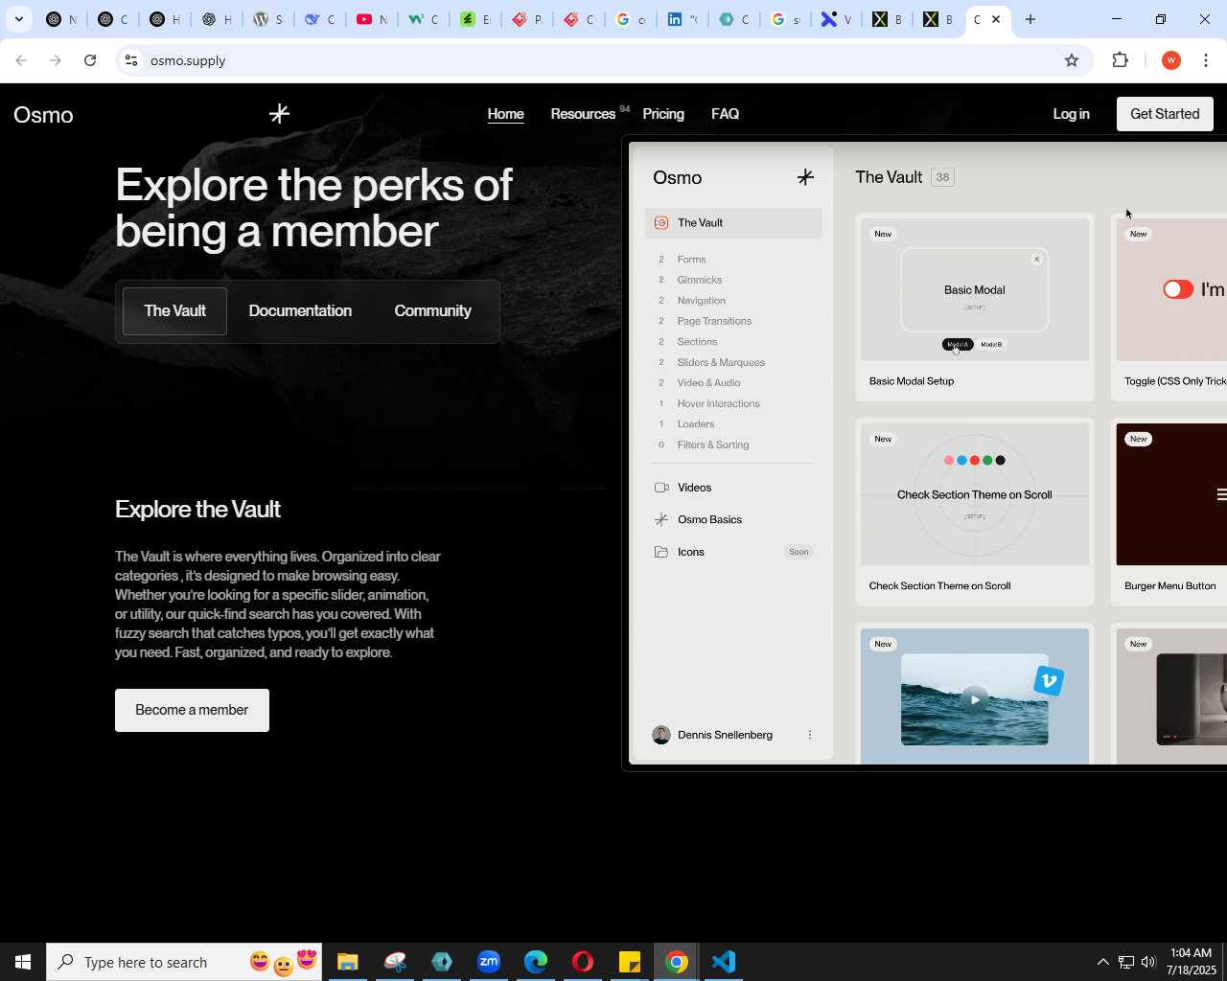This screenshot has width=1227, height=981.
Task: Click the Dennis Snellenberg avatar
Action: point(661,735)
